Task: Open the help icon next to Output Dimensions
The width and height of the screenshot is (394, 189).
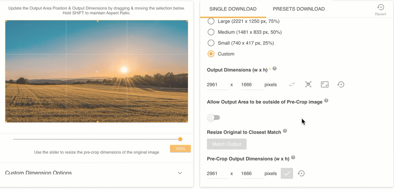Action: tap(275, 69)
